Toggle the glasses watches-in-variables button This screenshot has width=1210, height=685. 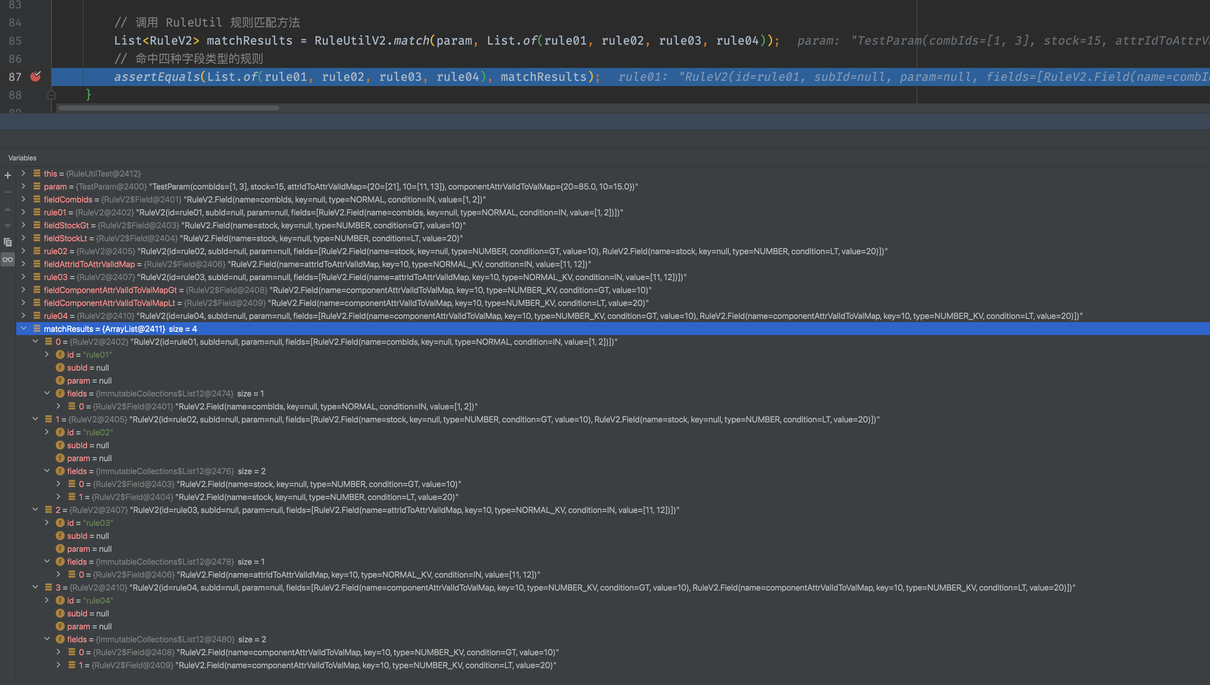tap(7, 259)
